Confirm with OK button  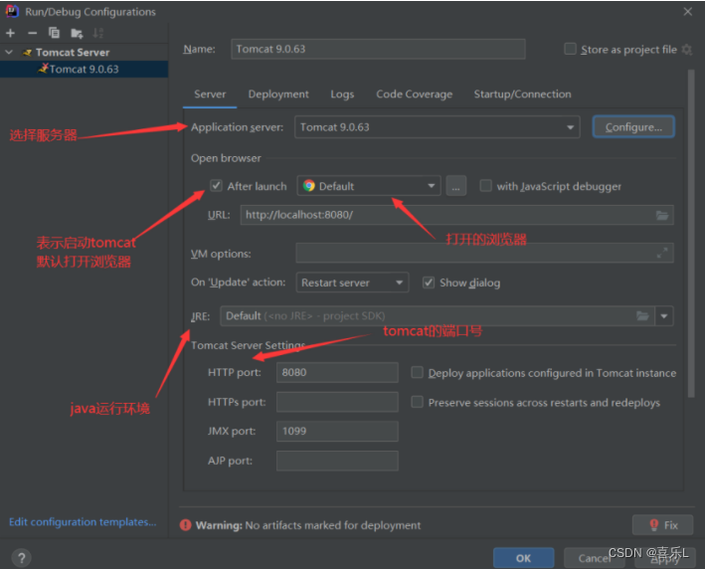(523, 558)
